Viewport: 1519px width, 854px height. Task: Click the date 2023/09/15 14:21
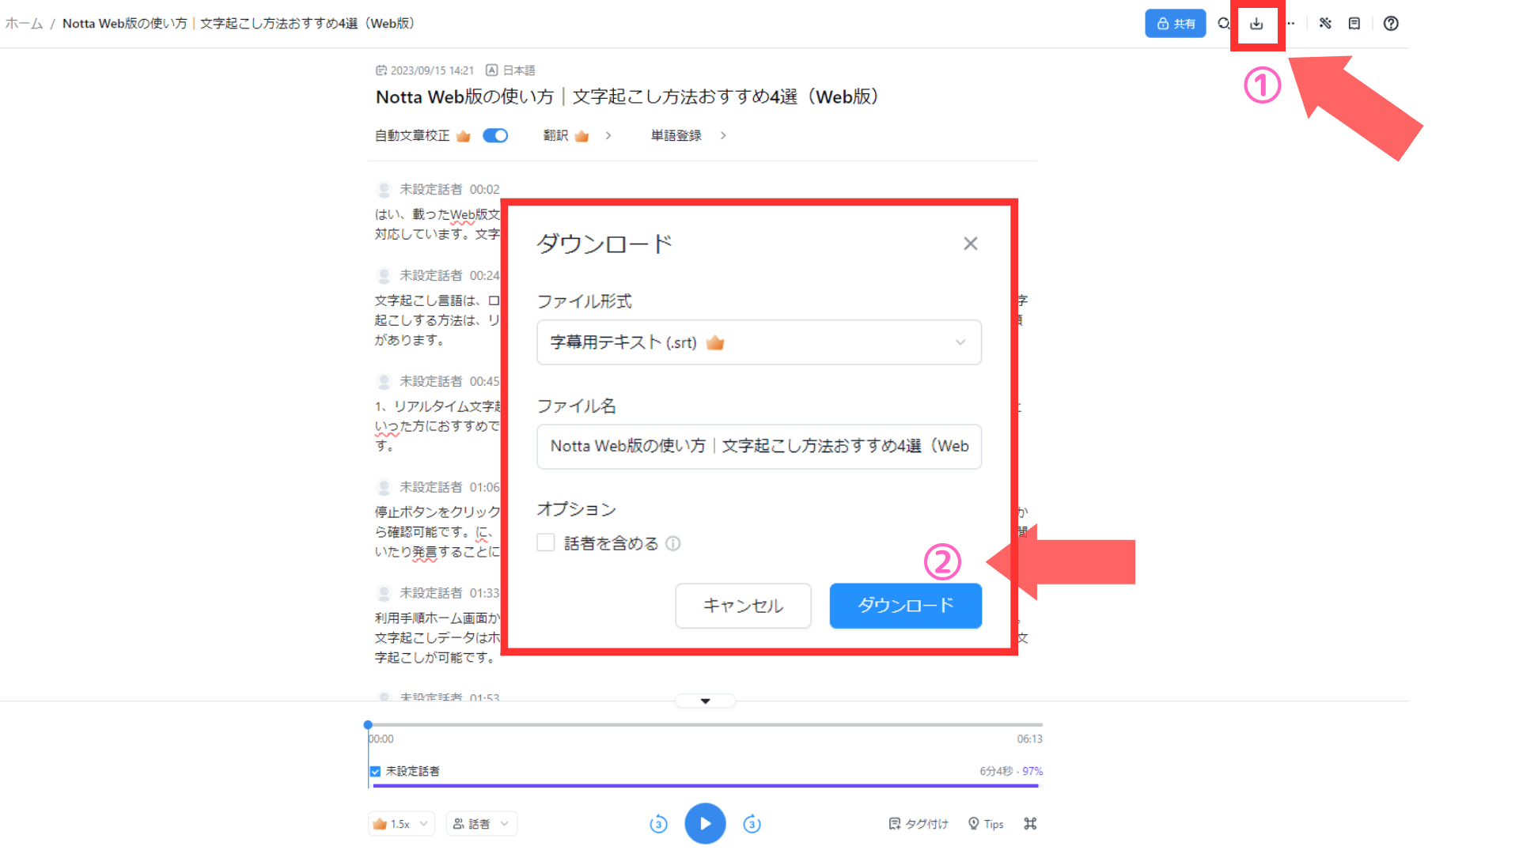click(x=432, y=70)
